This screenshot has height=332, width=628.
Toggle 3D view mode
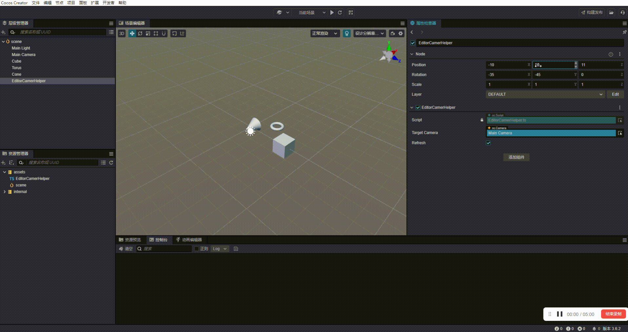(122, 33)
